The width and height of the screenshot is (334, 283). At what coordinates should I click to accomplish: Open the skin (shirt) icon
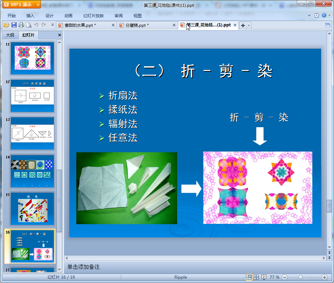[316, 15]
